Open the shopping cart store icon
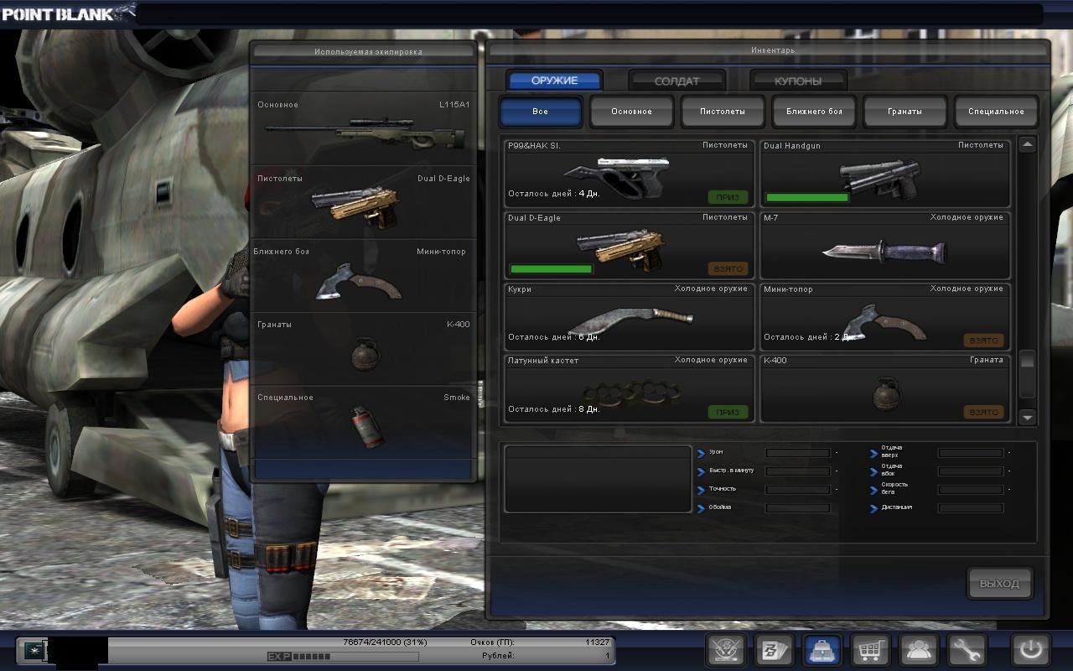Screen dimensions: 1073x671 tap(870, 650)
